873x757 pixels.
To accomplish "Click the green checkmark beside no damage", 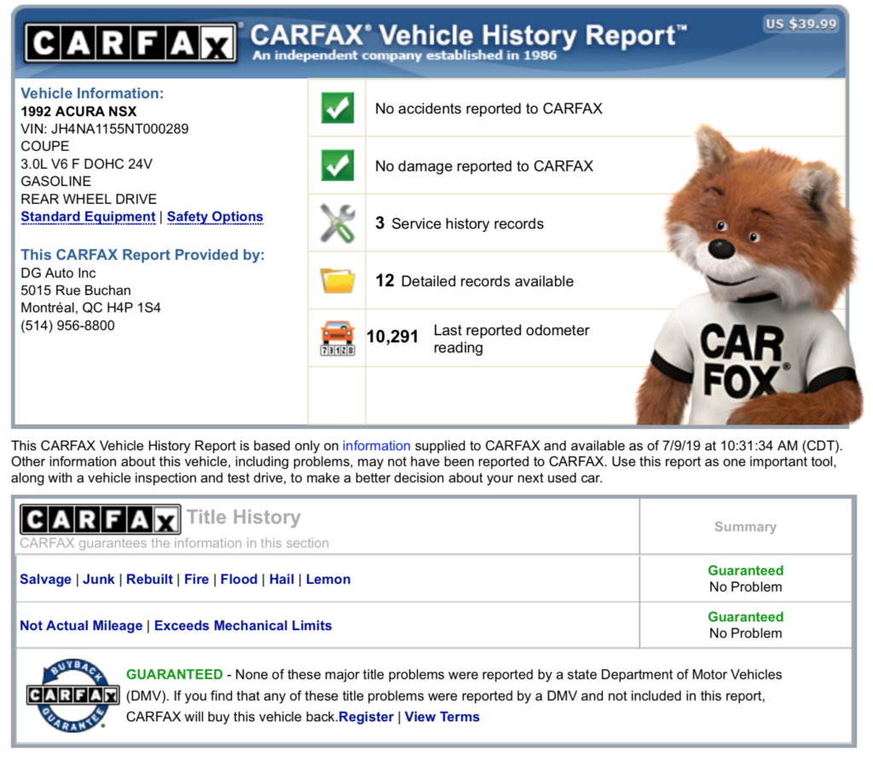I will click(x=338, y=166).
